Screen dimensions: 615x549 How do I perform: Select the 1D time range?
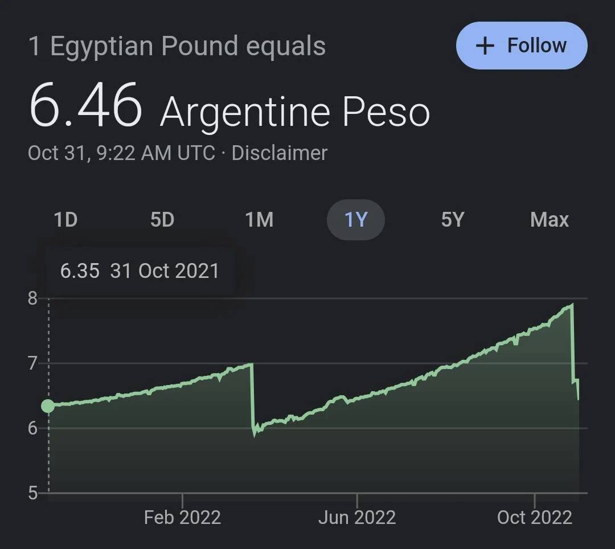click(65, 220)
